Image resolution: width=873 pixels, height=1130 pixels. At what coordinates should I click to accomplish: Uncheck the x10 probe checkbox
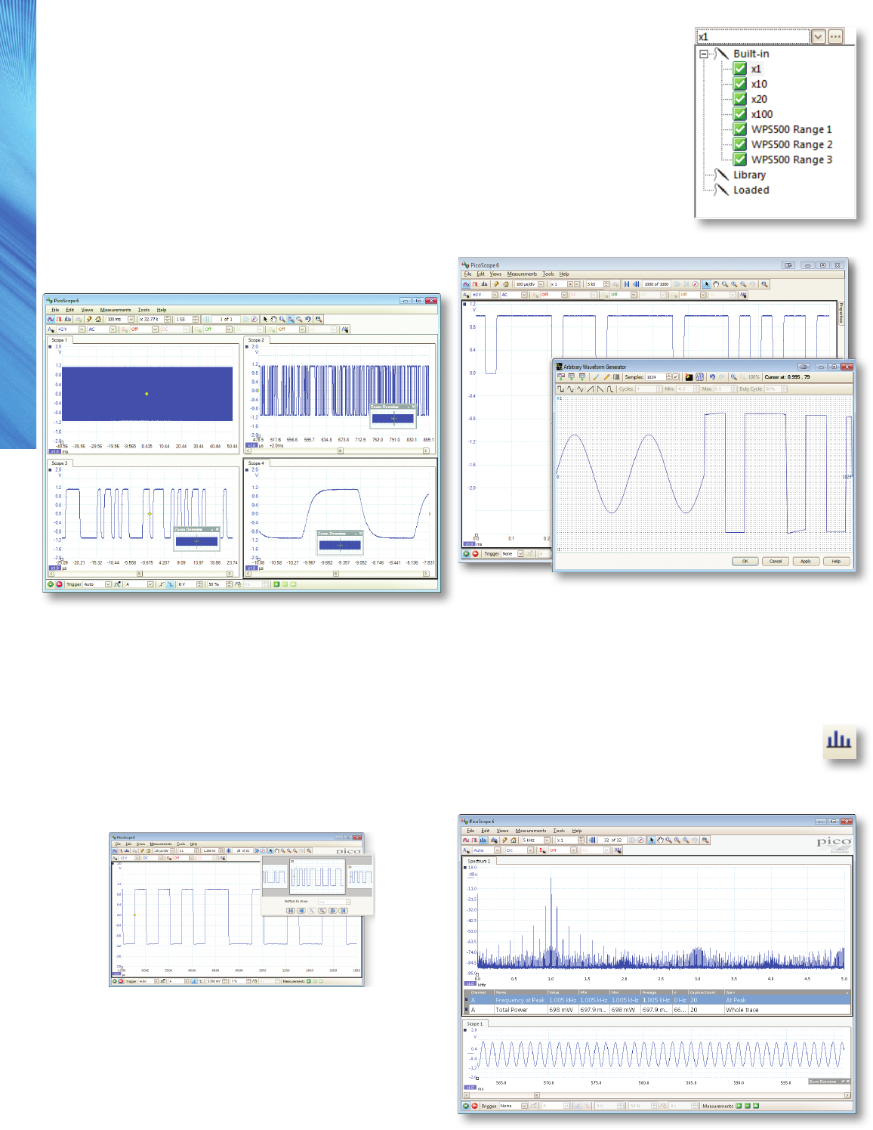(740, 84)
